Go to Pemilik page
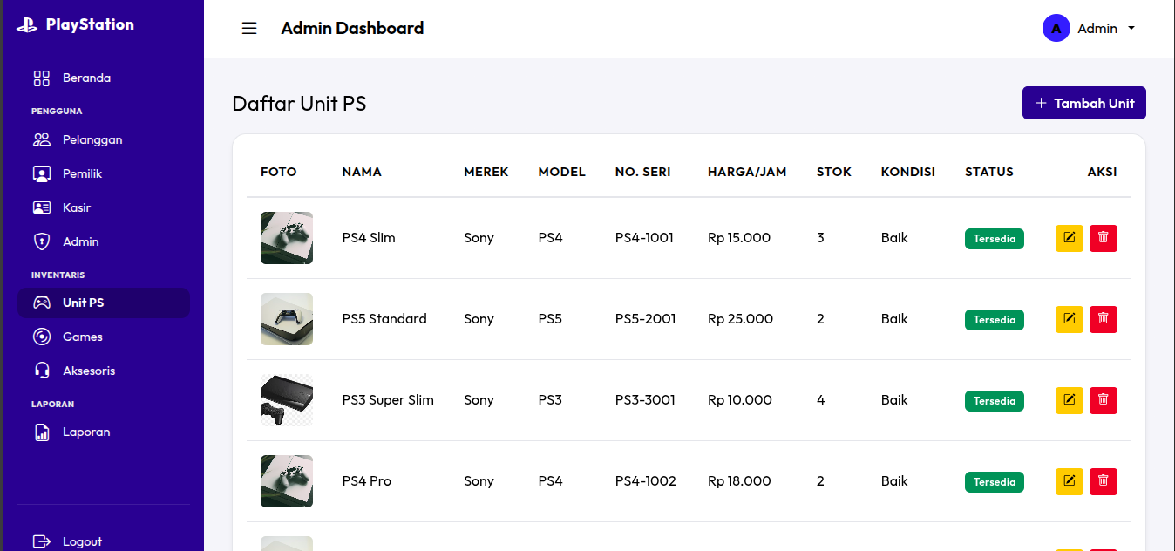The image size is (1175, 551). coord(104,174)
